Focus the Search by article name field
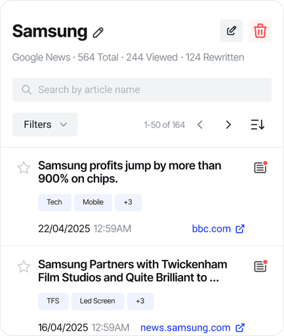 142,90
